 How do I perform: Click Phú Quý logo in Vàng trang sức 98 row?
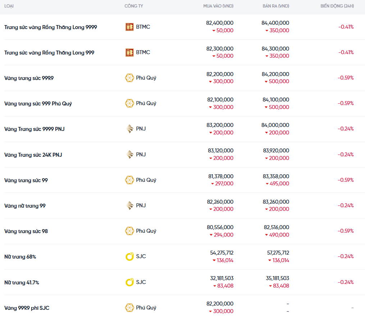tap(129, 231)
